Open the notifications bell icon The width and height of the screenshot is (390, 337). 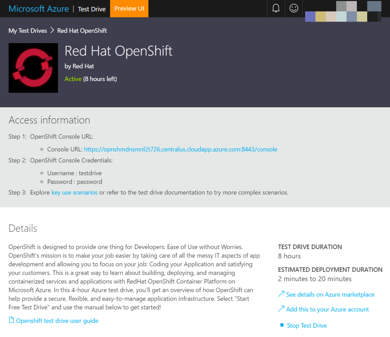point(276,8)
